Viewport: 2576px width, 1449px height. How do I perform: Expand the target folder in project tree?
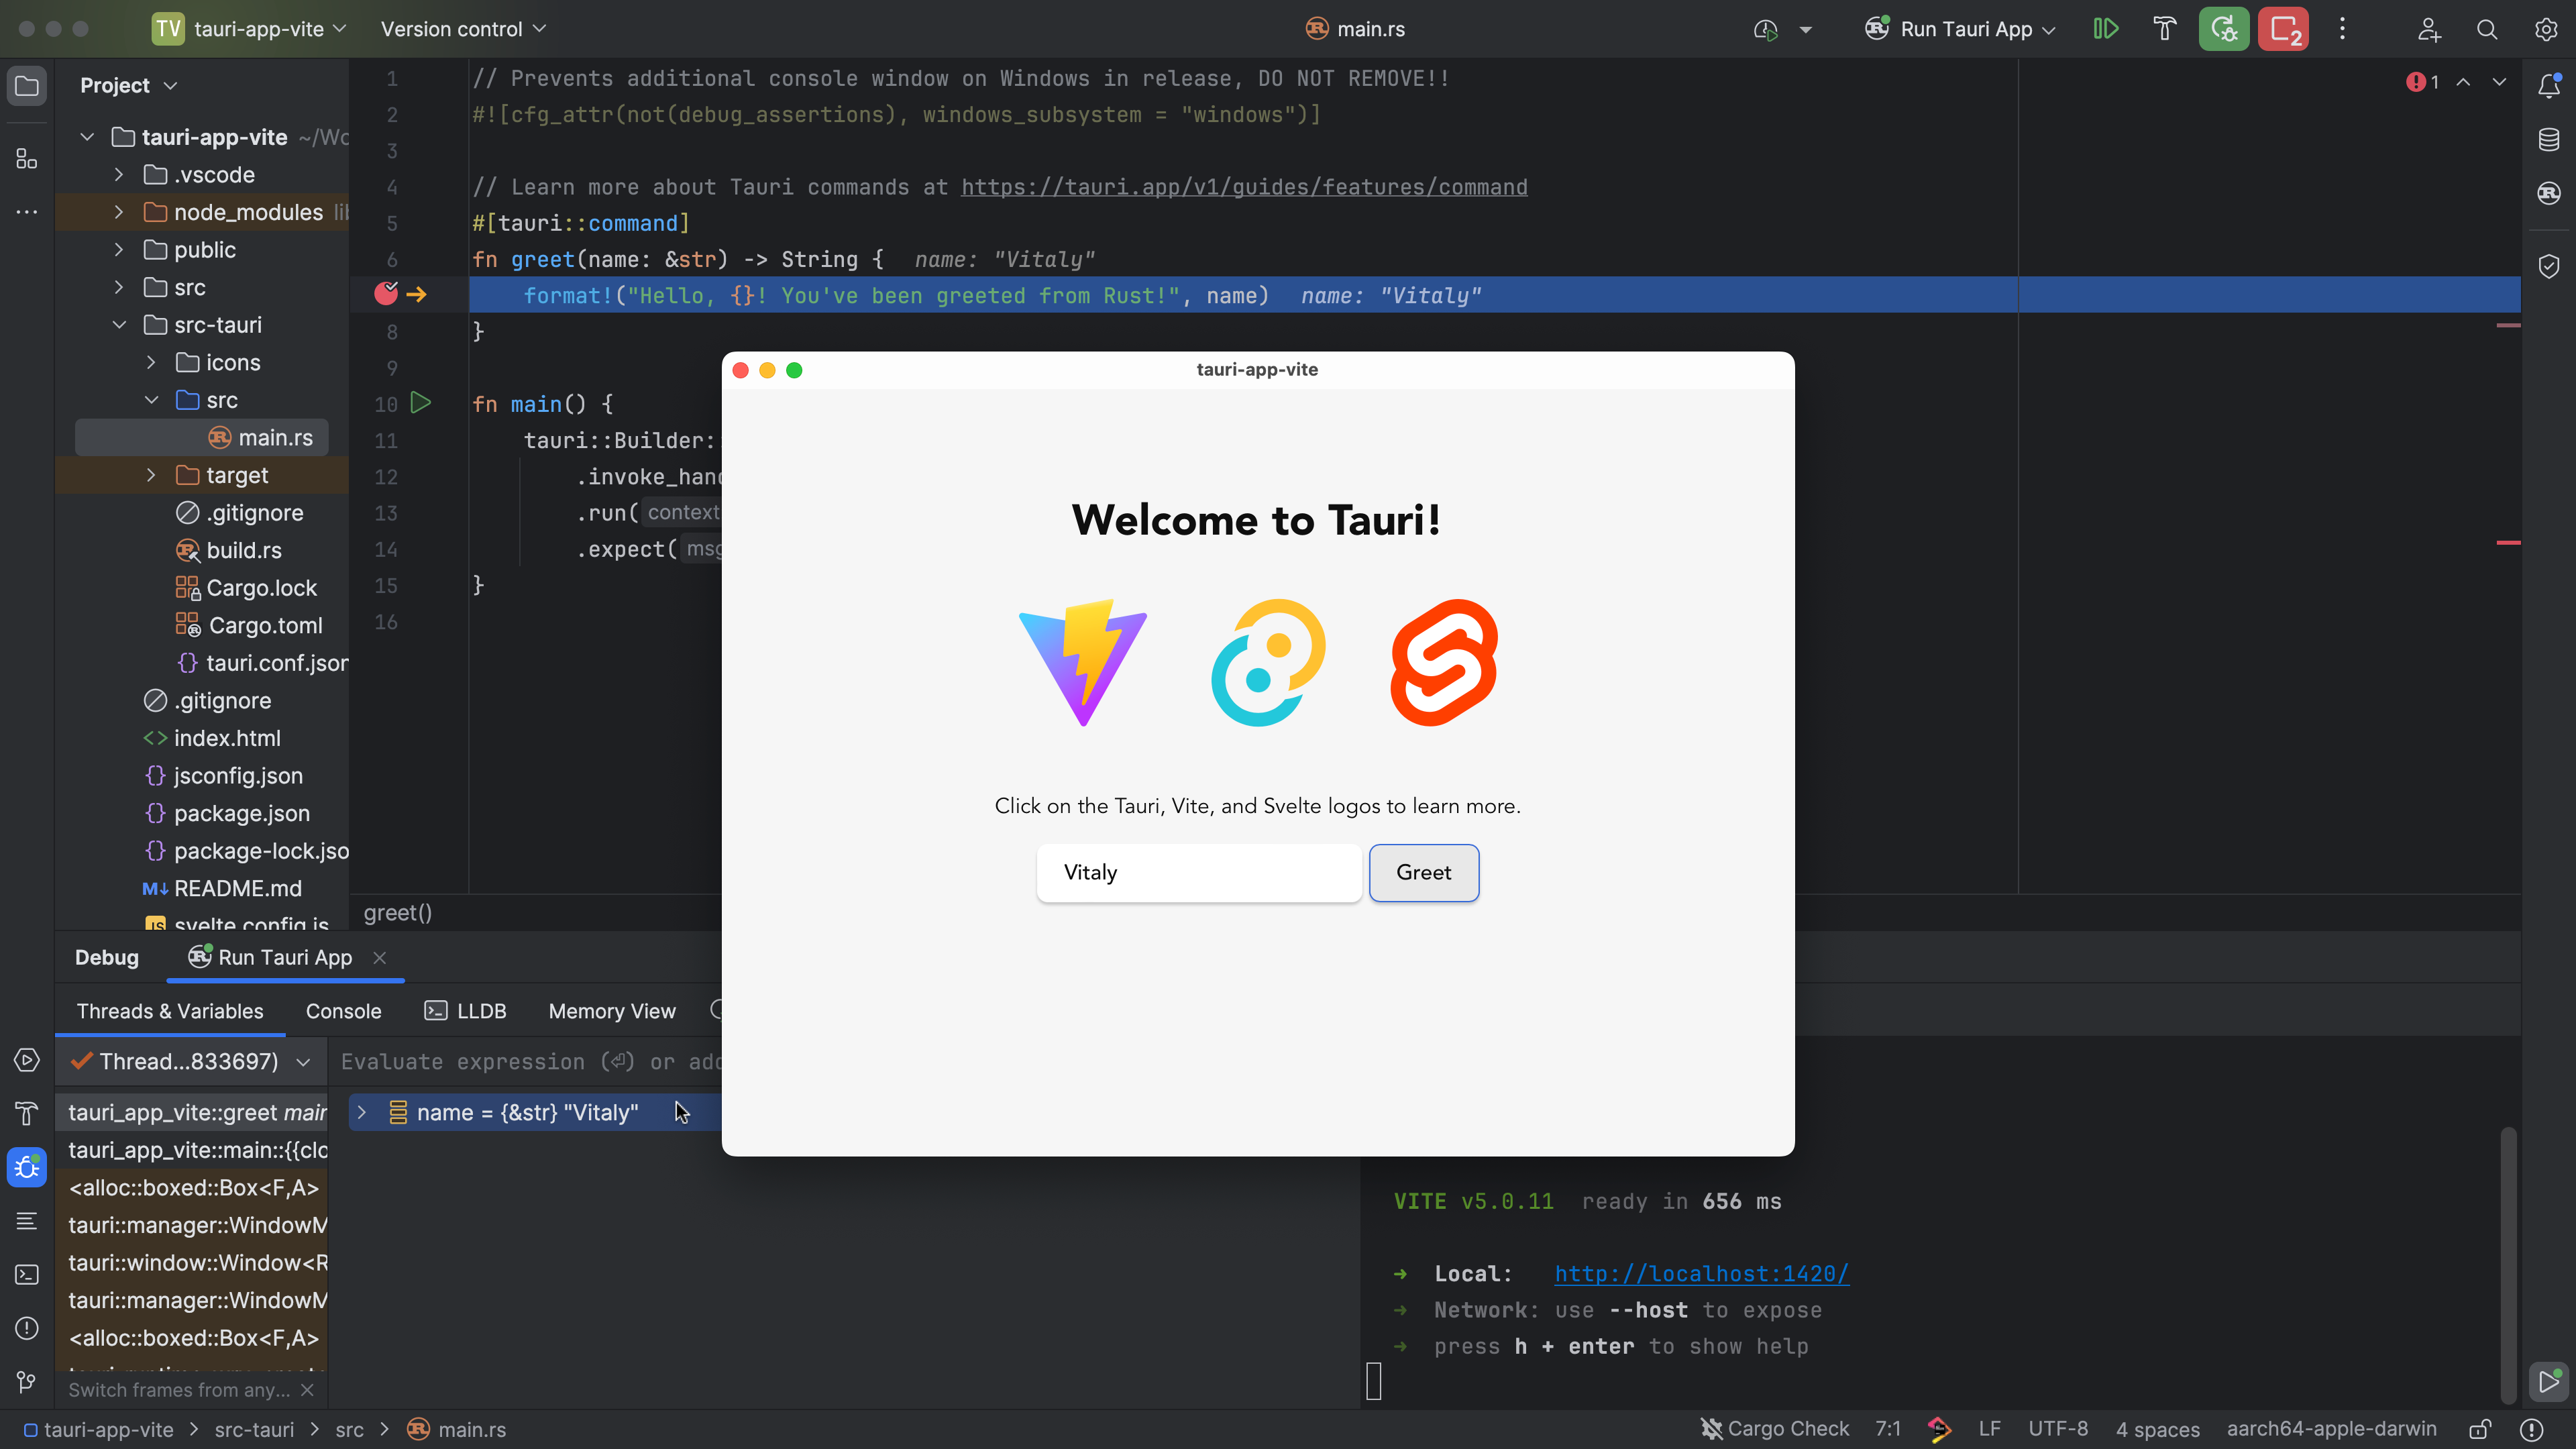pos(151,475)
